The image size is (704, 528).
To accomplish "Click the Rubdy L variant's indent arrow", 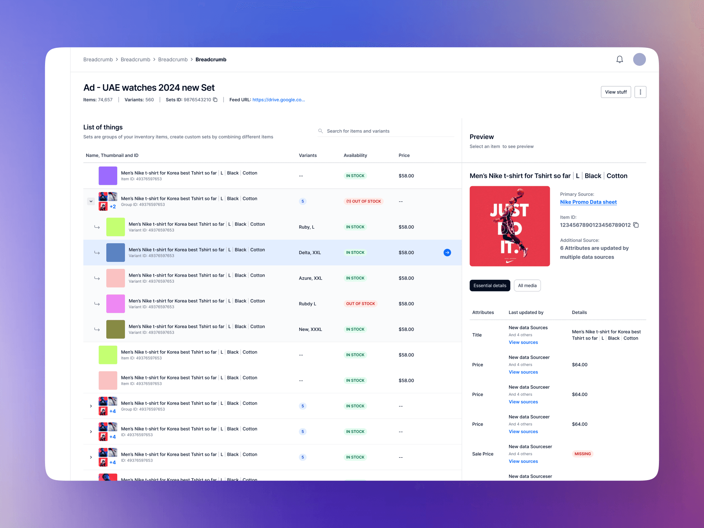I will pos(97,304).
